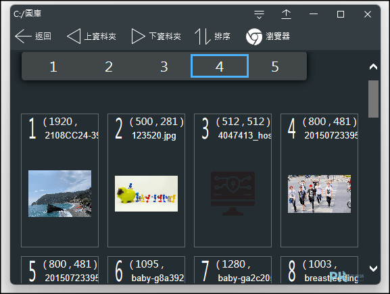Click the 下資料夾 label
Viewport: 390px width, 294px height.
click(x=165, y=36)
